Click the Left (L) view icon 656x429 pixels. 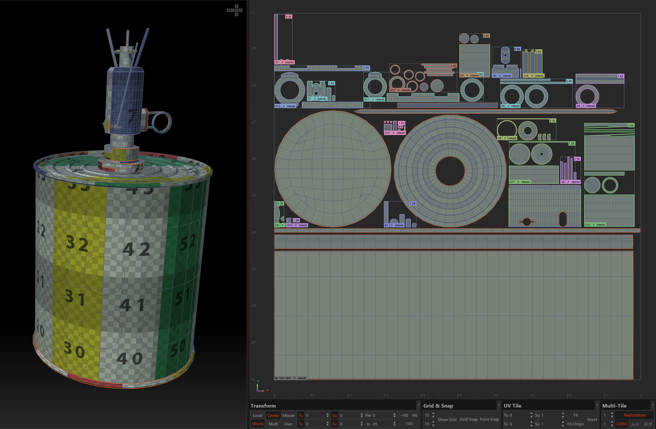click(233, 11)
